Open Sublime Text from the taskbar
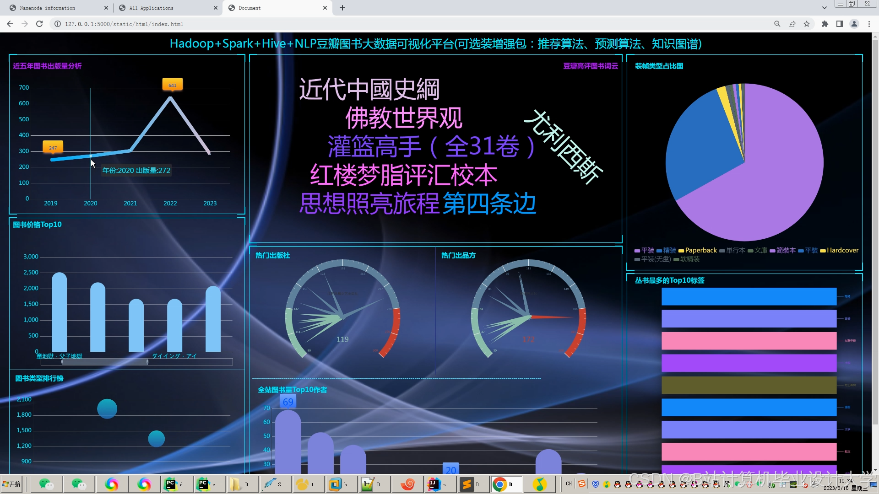 [467, 484]
